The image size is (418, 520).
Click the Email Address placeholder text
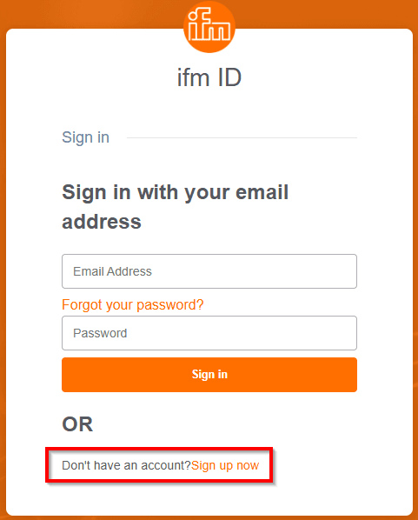pyautogui.click(x=112, y=271)
